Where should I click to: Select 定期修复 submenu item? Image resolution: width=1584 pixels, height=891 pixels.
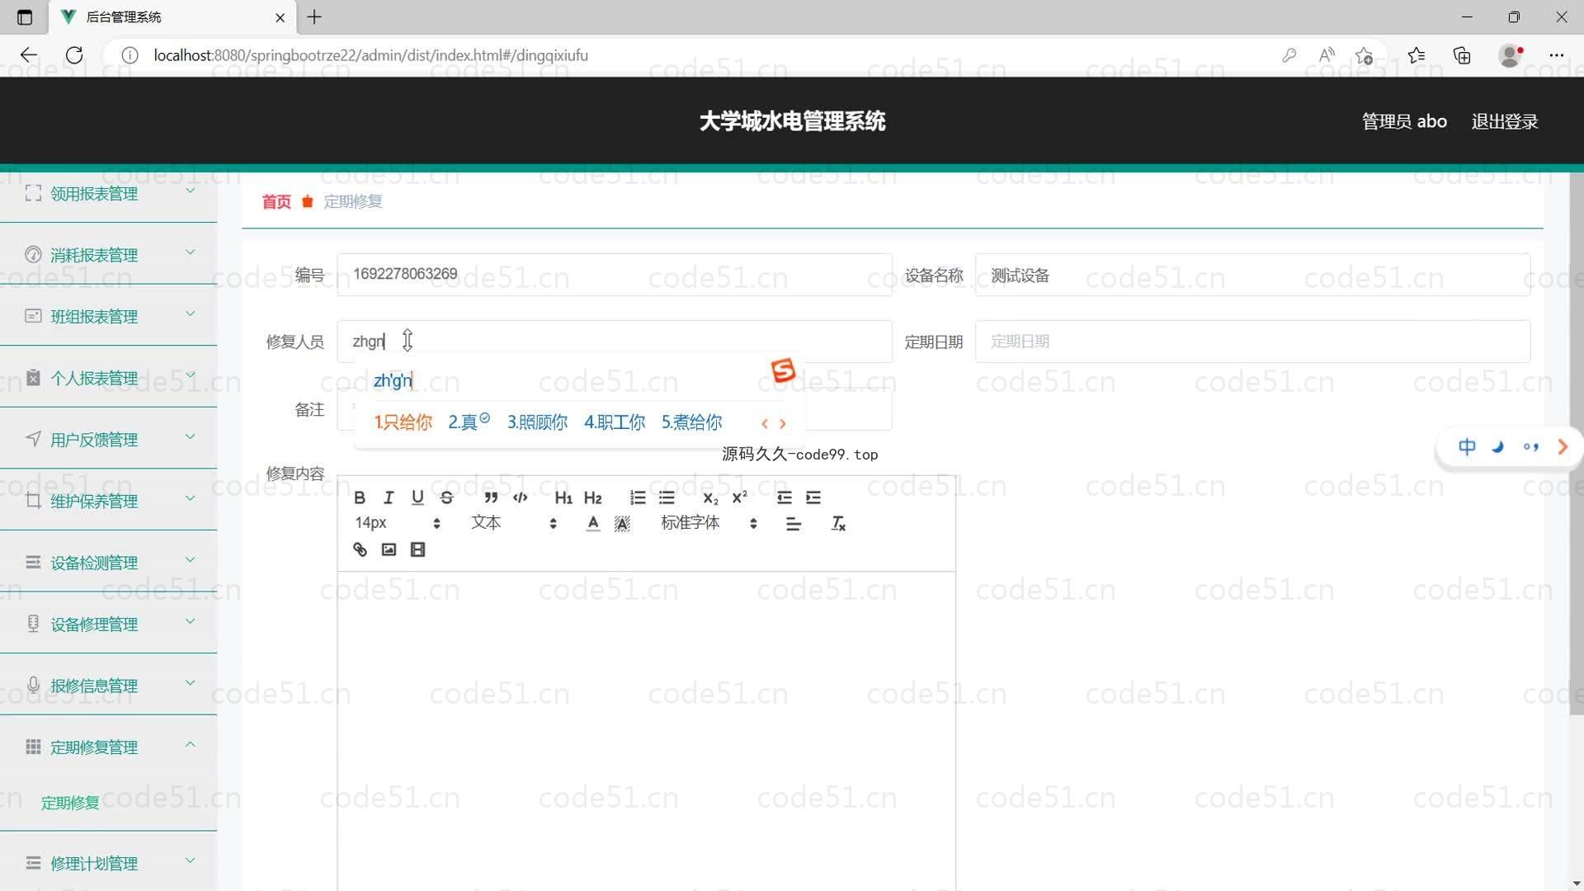click(x=70, y=803)
